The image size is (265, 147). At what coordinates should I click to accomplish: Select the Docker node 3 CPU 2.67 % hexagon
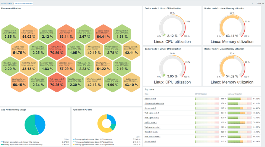pyautogui.click(x=85, y=34)
